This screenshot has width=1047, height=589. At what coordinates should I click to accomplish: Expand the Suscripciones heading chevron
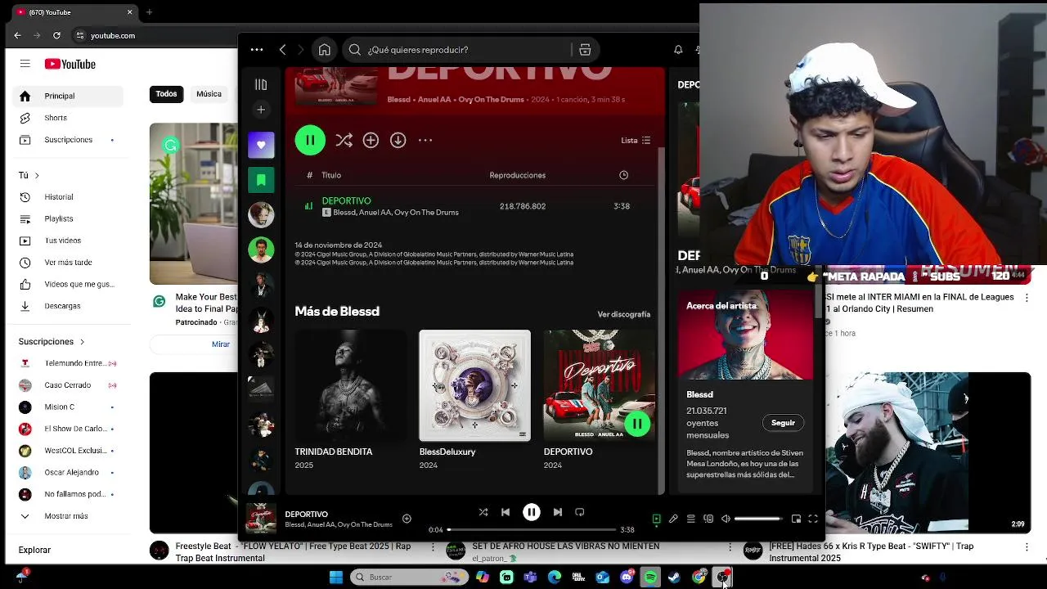[x=82, y=341]
